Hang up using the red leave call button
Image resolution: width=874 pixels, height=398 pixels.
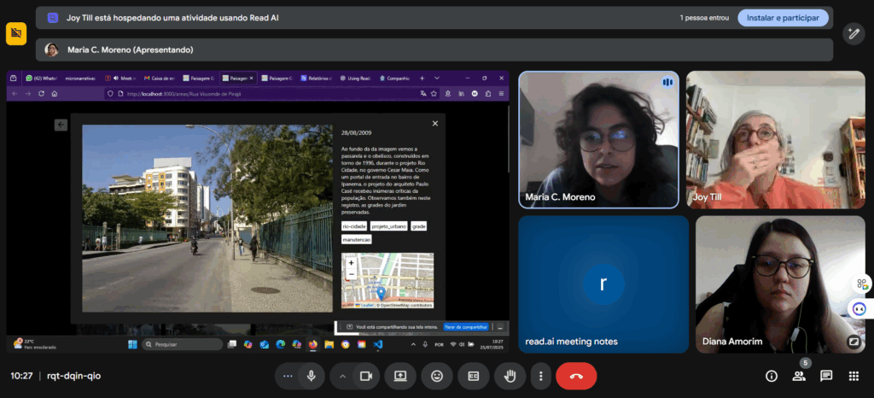point(576,376)
